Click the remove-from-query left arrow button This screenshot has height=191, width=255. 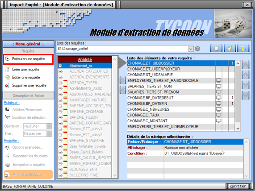[123, 90]
